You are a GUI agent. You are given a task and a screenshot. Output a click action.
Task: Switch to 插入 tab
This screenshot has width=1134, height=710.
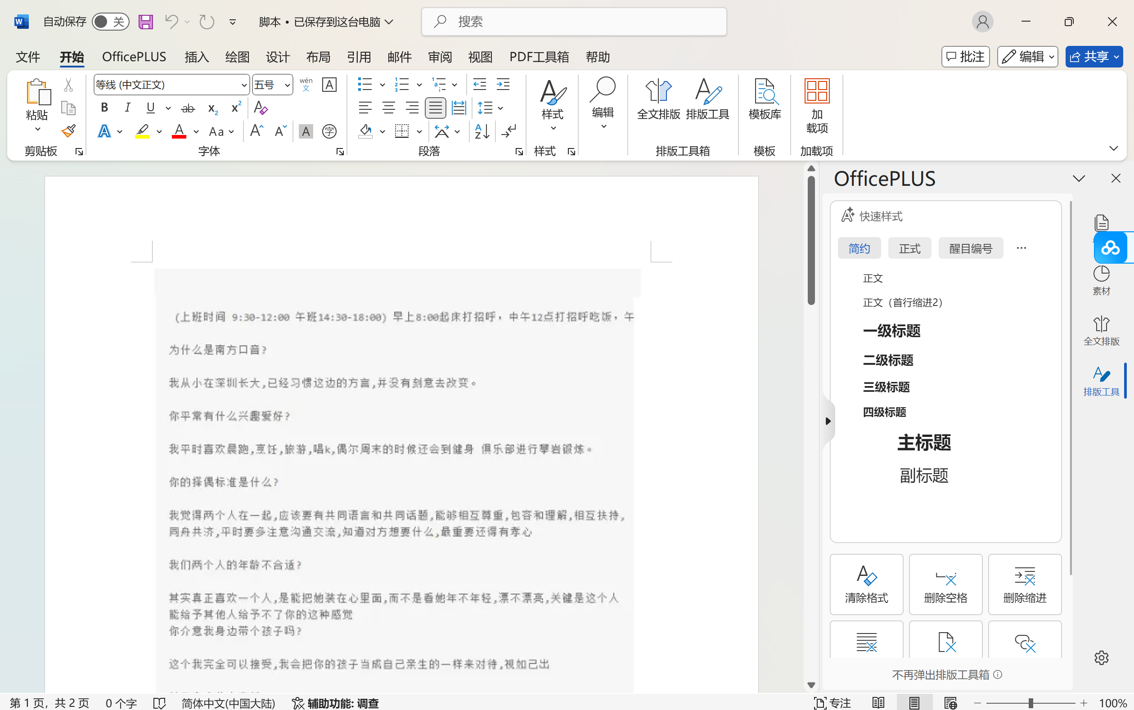(197, 57)
